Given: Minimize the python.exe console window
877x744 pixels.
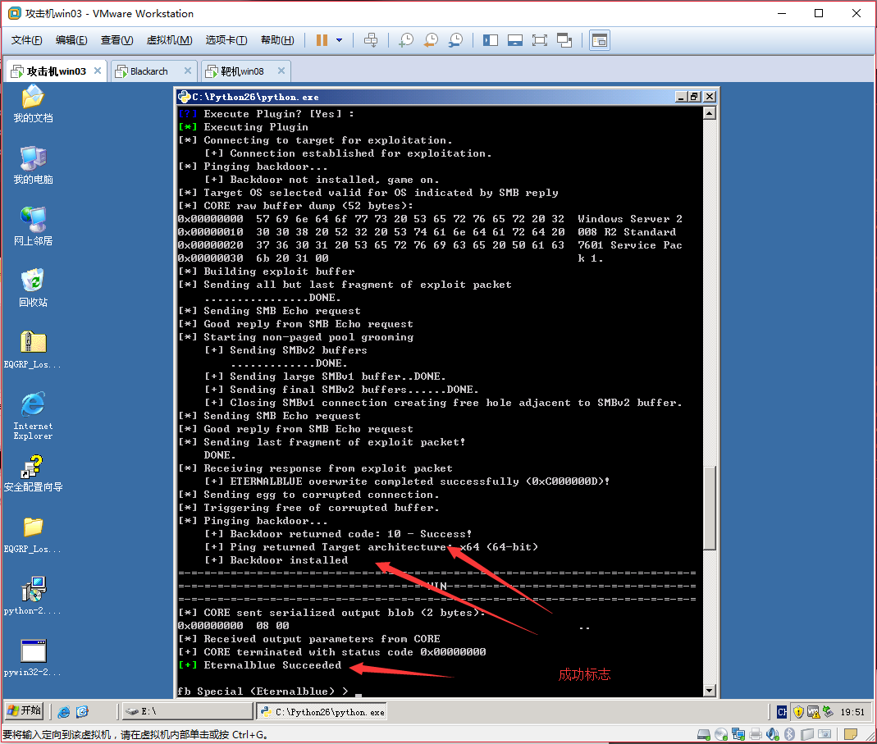Looking at the screenshot, I should coord(681,97).
